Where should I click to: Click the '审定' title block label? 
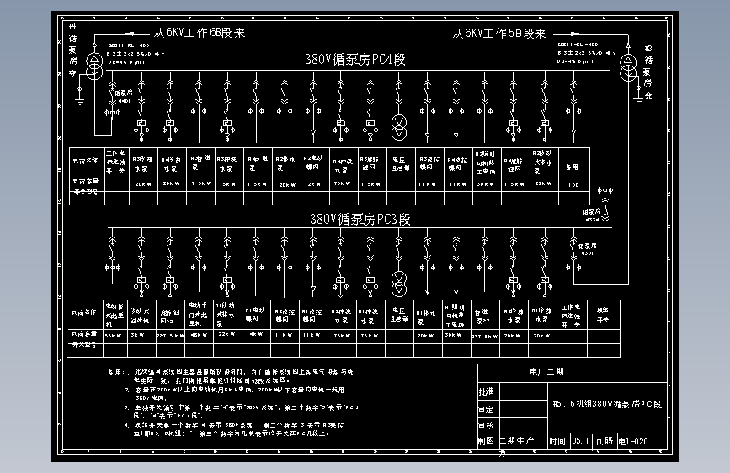point(486,410)
